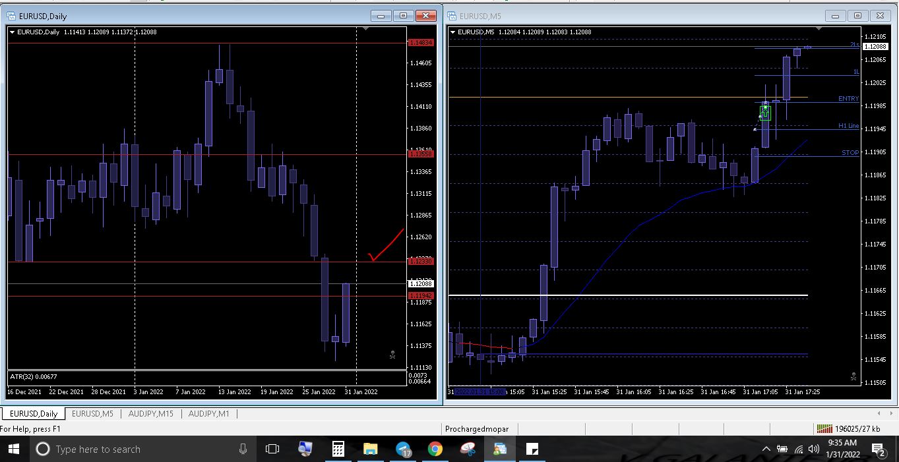899x462 pixels.
Task: Expand the EURUSD,Daily chart header triangle
Action: 13,32
